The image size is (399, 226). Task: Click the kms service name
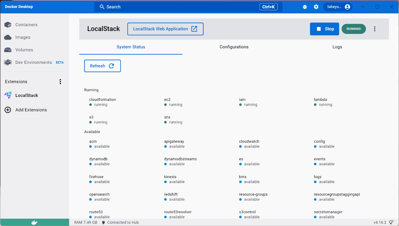coord(243,177)
